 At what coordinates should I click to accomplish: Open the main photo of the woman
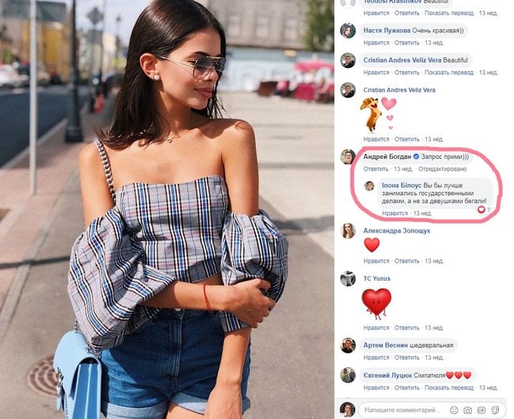point(167,209)
